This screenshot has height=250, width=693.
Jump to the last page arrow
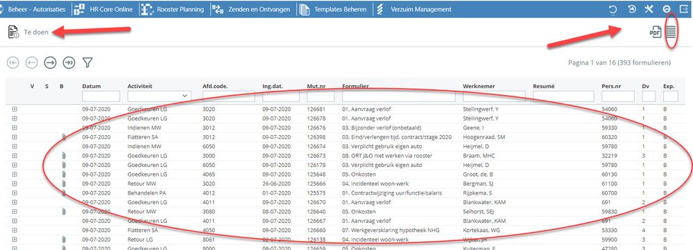coord(69,62)
